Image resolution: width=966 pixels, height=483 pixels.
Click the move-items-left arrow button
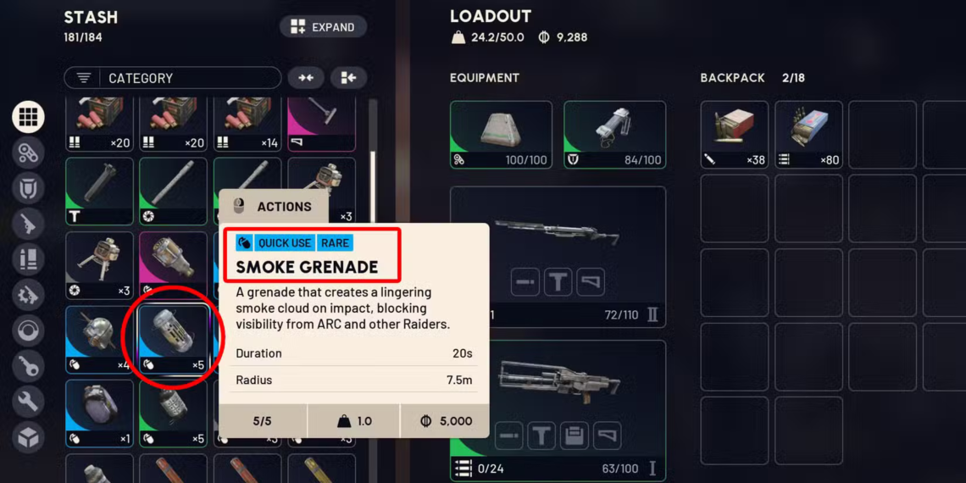coord(348,78)
